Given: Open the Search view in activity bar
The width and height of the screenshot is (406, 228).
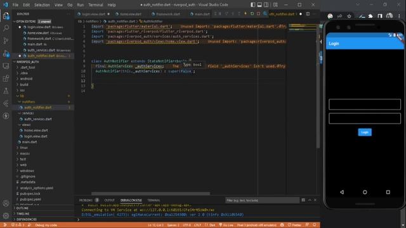Looking at the screenshot, I should 6,28.
